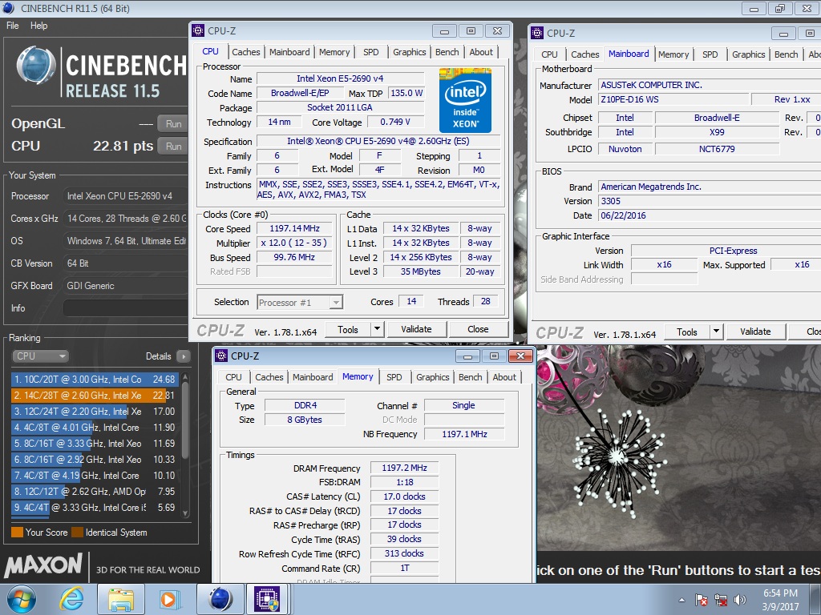The width and height of the screenshot is (821, 615).
Task: Open Windows Explorer folder icon in taskbar
Action: 121,599
